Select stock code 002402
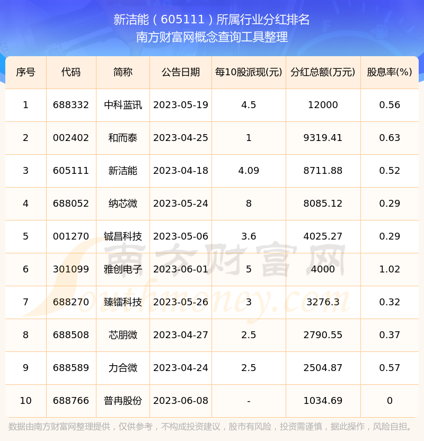The height and width of the screenshot is (441, 424). coord(71,138)
